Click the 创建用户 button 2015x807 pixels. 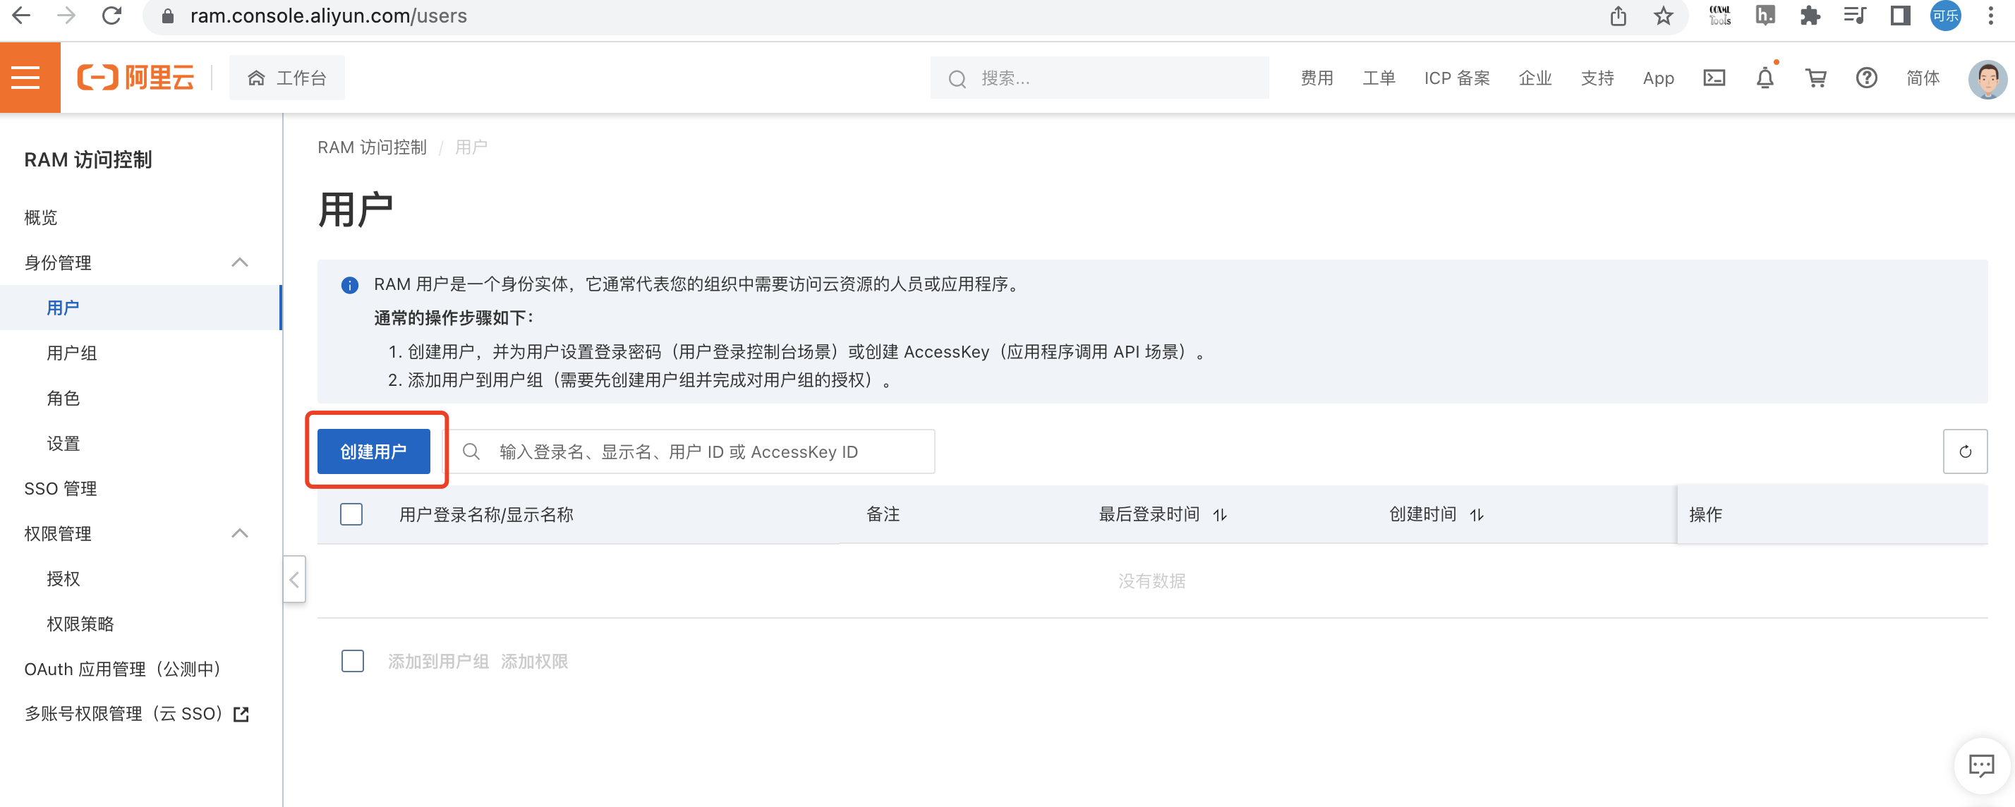click(x=373, y=451)
